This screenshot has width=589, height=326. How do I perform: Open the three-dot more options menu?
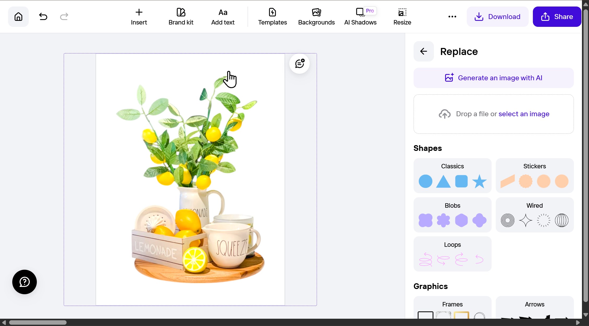pyautogui.click(x=452, y=17)
